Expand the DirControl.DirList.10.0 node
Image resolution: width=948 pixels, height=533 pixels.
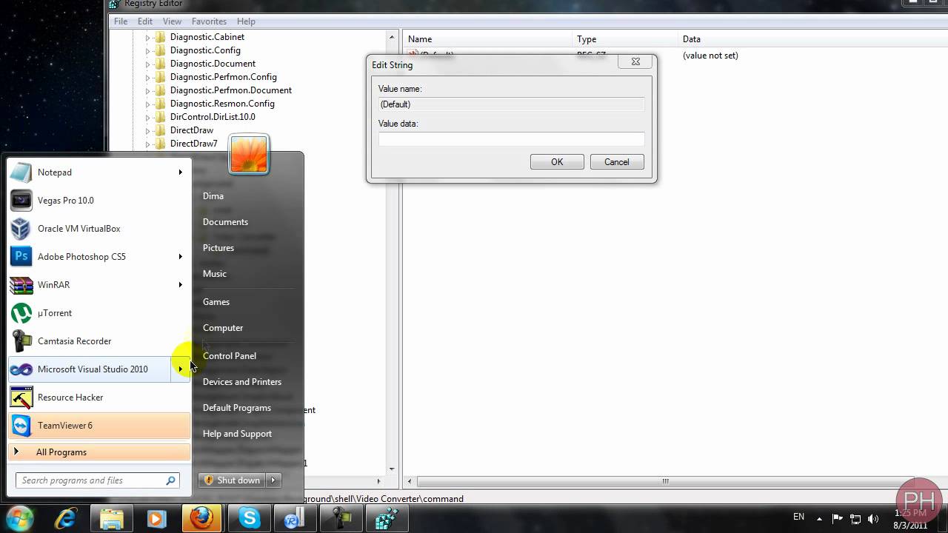(147, 117)
